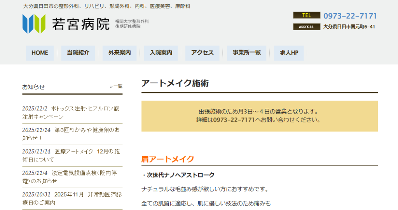Open the ボトックス注射 campaign news item

pos(71,112)
